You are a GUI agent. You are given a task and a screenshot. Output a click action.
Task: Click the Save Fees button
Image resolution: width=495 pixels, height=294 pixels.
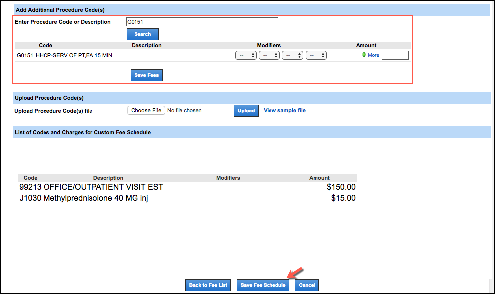click(146, 75)
